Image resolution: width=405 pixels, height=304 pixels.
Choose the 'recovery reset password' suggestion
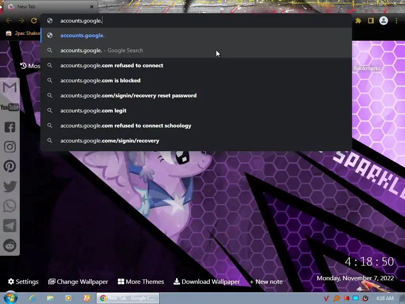(x=196, y=95)
